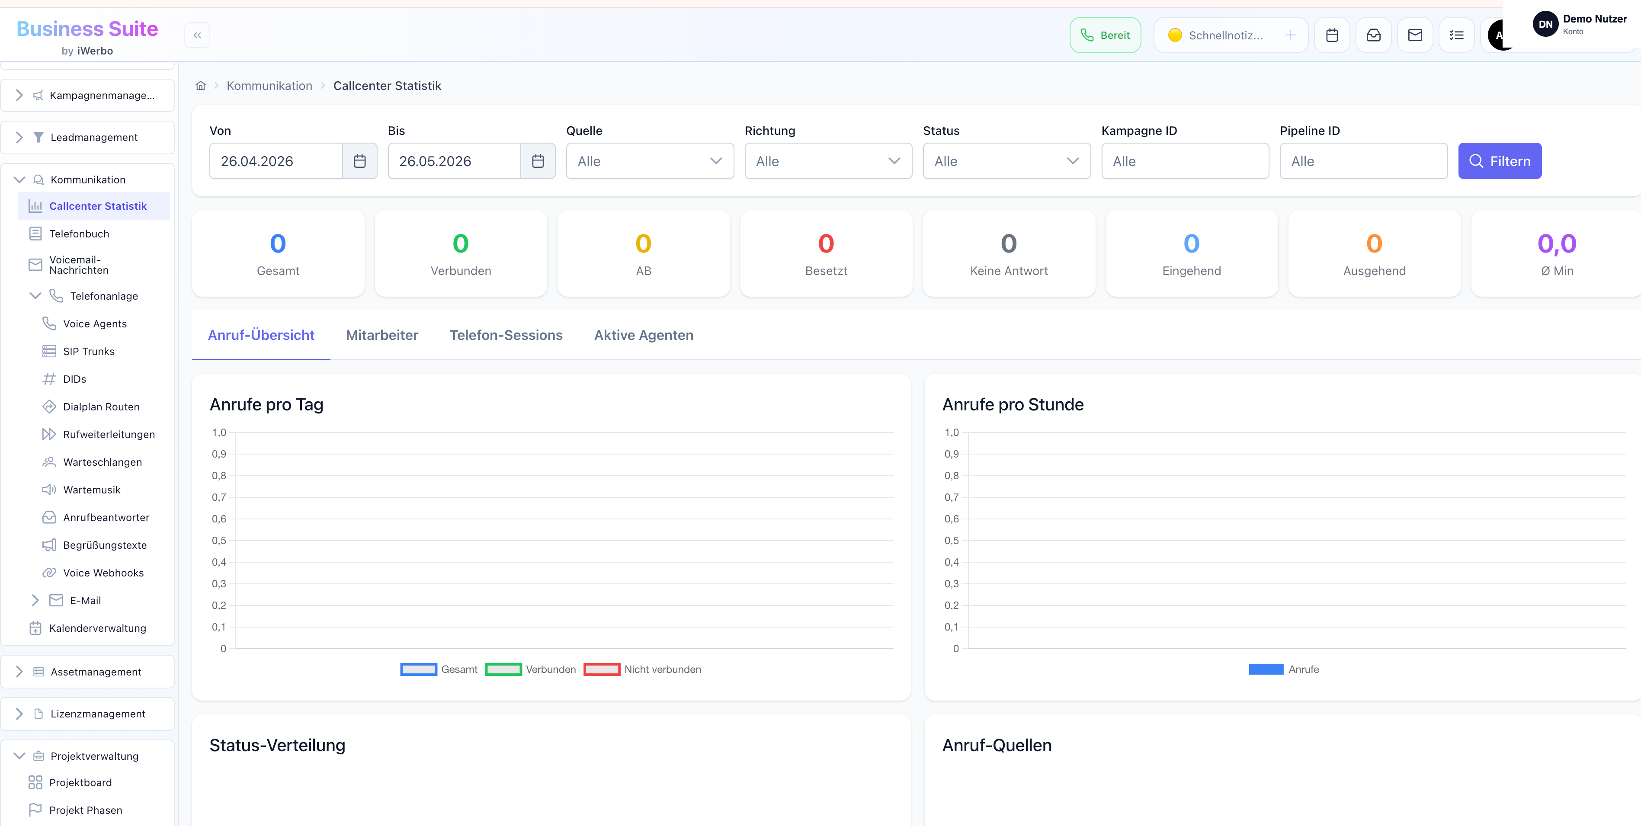Click the SIP Trunks server icon
1641x826 pixels.
pos(49,352)
